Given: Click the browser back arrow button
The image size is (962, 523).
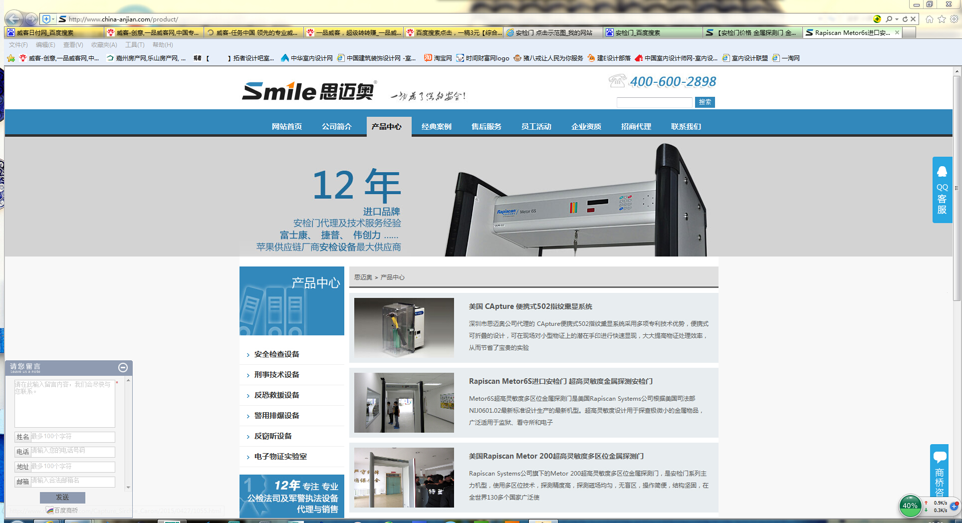Looking at the screenshot, I should point(14,19).
